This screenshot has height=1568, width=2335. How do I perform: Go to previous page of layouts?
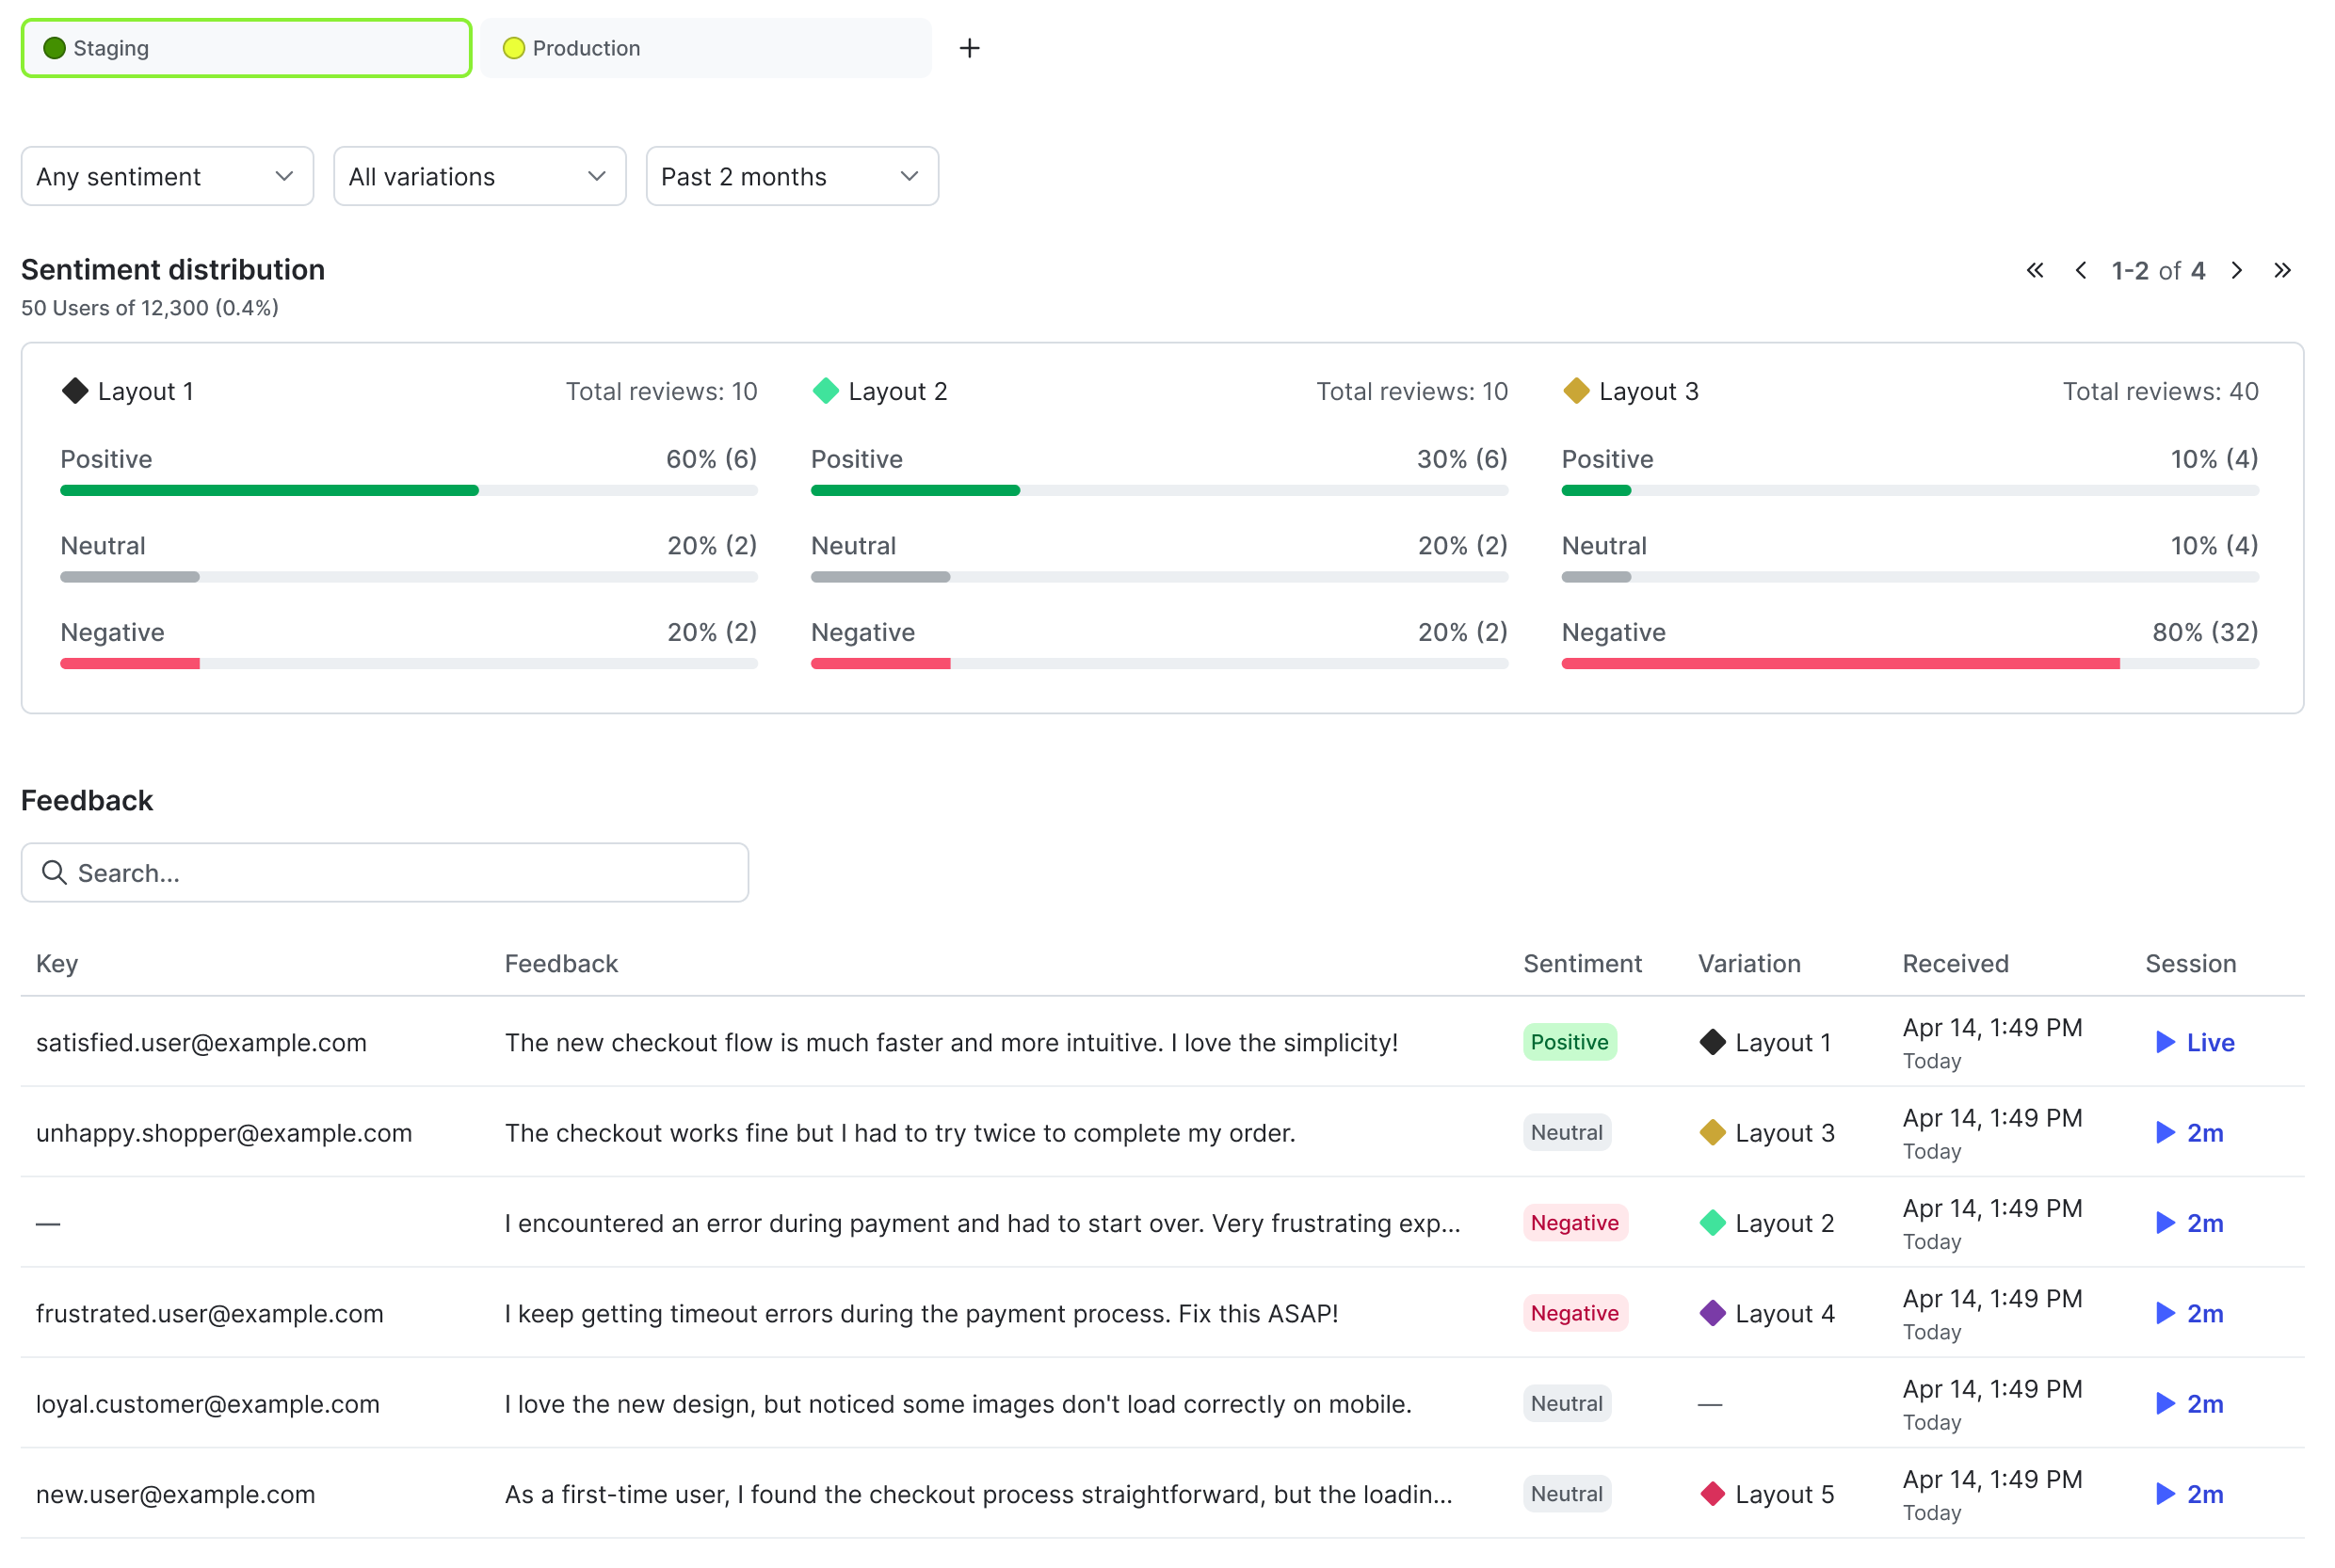(x=2080, y=271)
